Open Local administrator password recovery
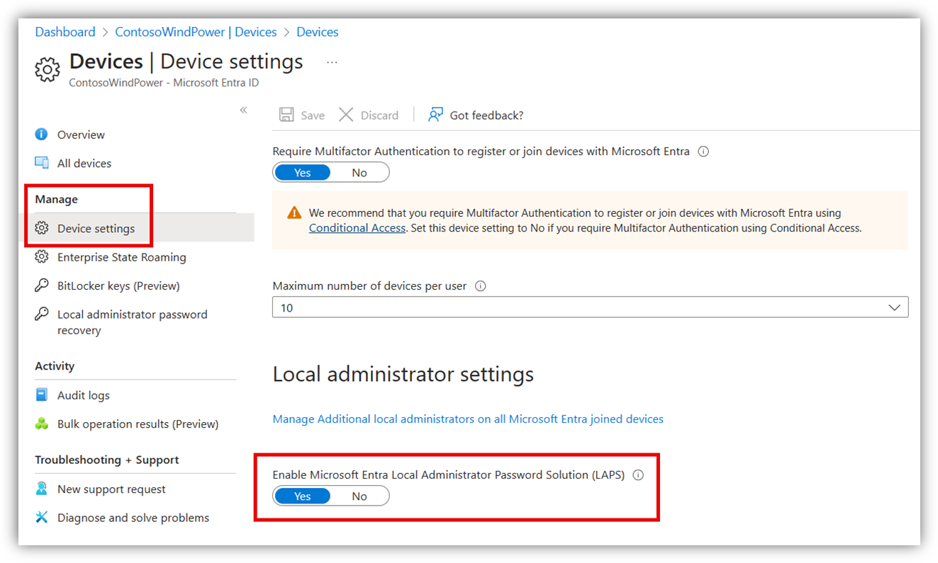 coord(133,322)
